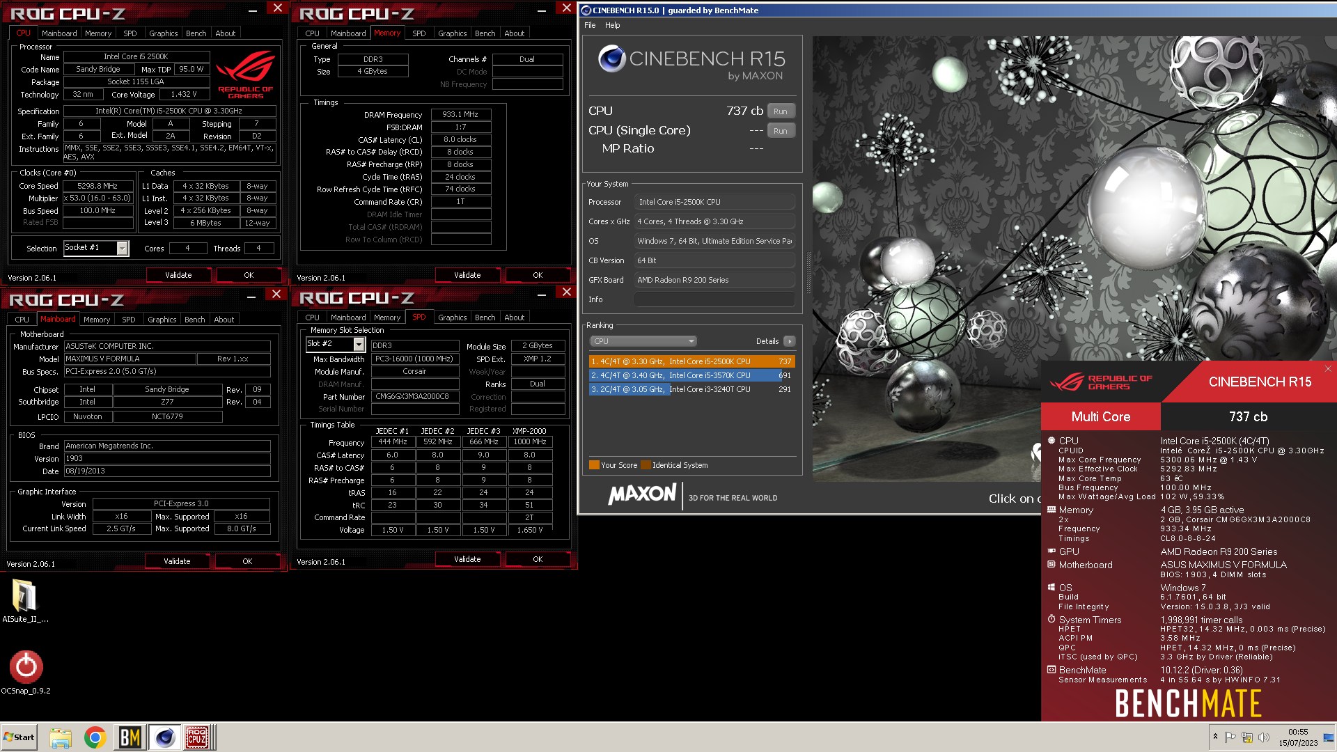Open the CPU ranking type dropdown in Cinebench
The height and width of the screenshot is (752, 1337).
[643, 341]
